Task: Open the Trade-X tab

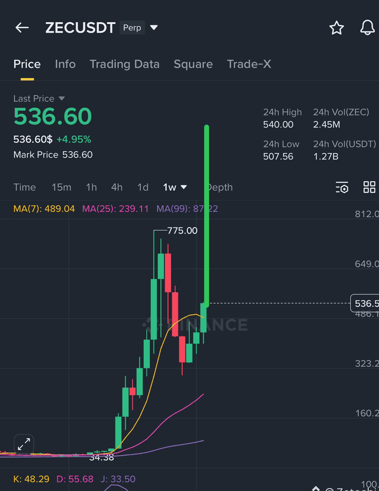Action: 249,64
